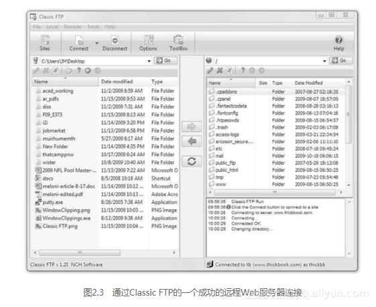The image size is (376, 307).
Task: Sort remote files by Date Modified header
Action: pos(318,83)
